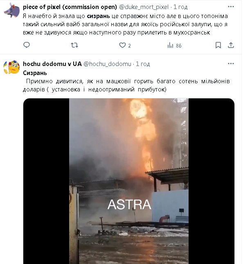Open more options for first tweet
The width and height of the screenshot is (243, 264).
tap(231, 7)
